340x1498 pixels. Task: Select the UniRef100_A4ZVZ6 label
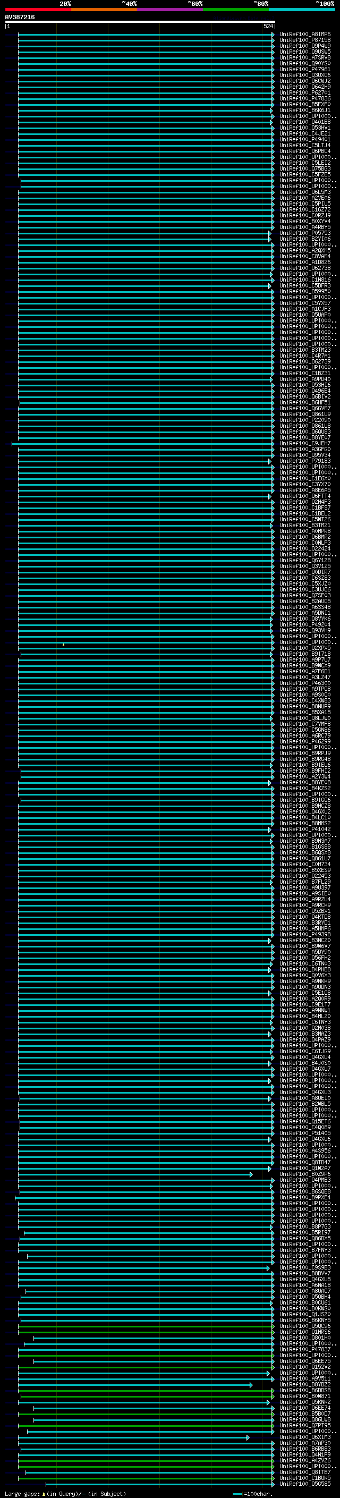304,1461
